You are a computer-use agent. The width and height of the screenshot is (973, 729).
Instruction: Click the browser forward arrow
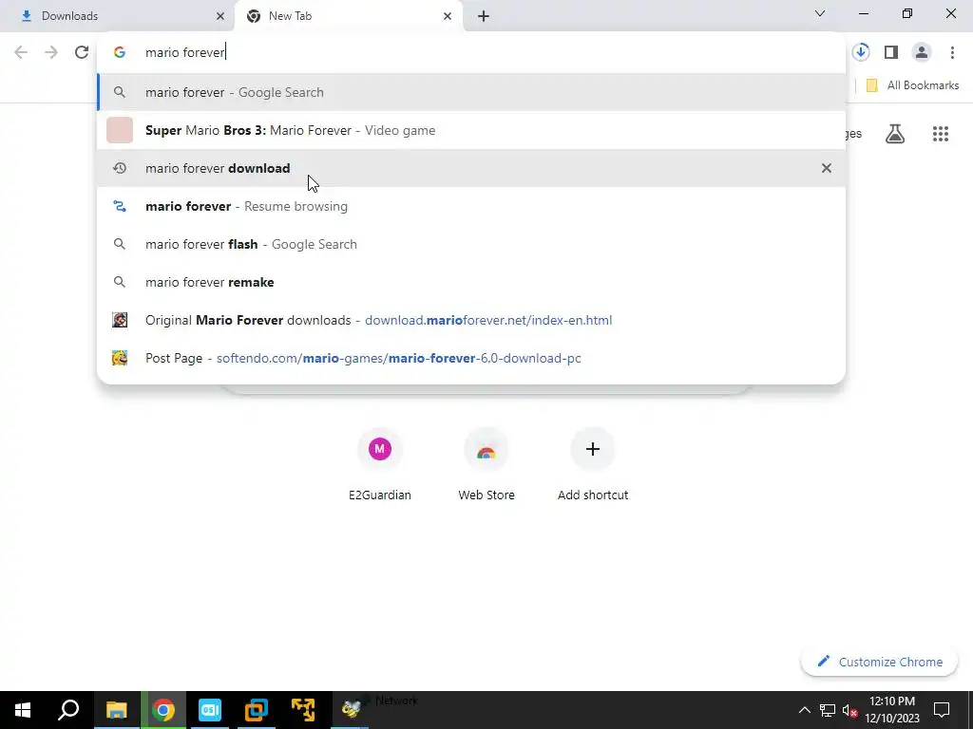pos(51,52)
